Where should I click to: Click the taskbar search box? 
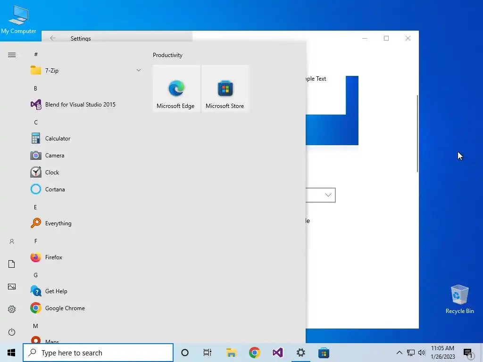(98, 353)
